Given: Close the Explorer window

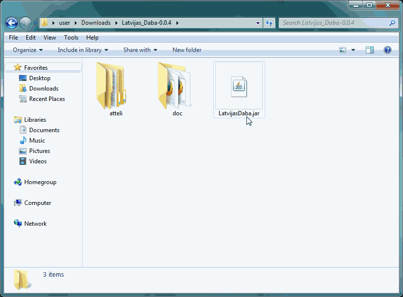Looking at the screenshot, I should coord(388,5).
